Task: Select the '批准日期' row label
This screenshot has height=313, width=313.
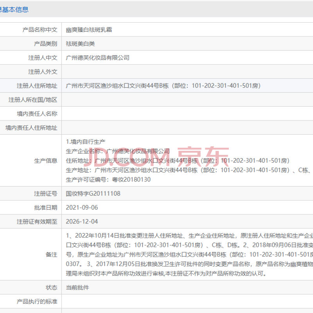Action: pyautogui.click(x=46, y=207)
